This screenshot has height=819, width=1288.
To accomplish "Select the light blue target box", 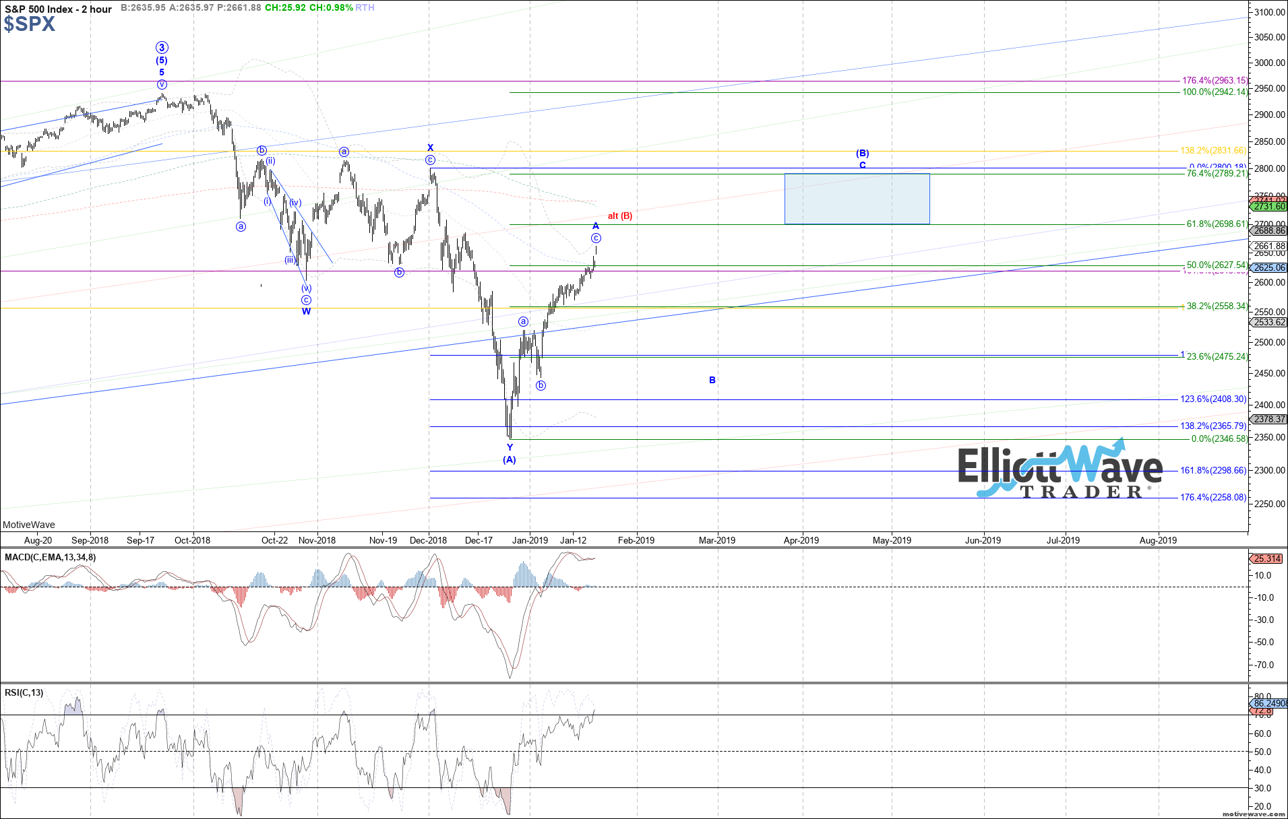I will (857, 199).
